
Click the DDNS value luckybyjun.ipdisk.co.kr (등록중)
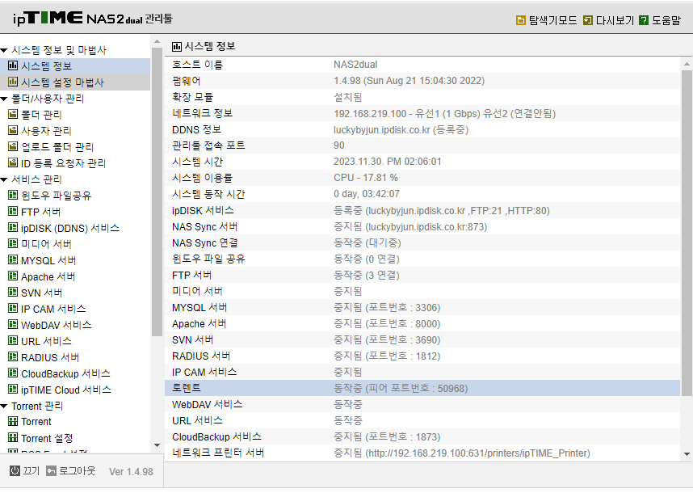point(401,129)
